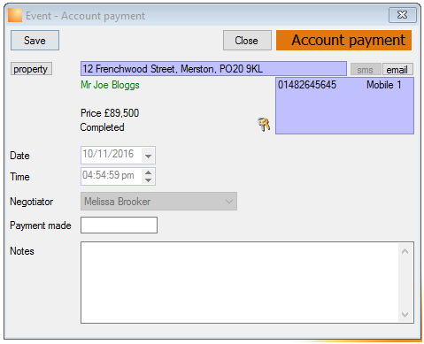Open the Date picker dropdown arrow
The width and height of the screenshot is (424, 344).
pyautogui.click(x=148, y=156)
